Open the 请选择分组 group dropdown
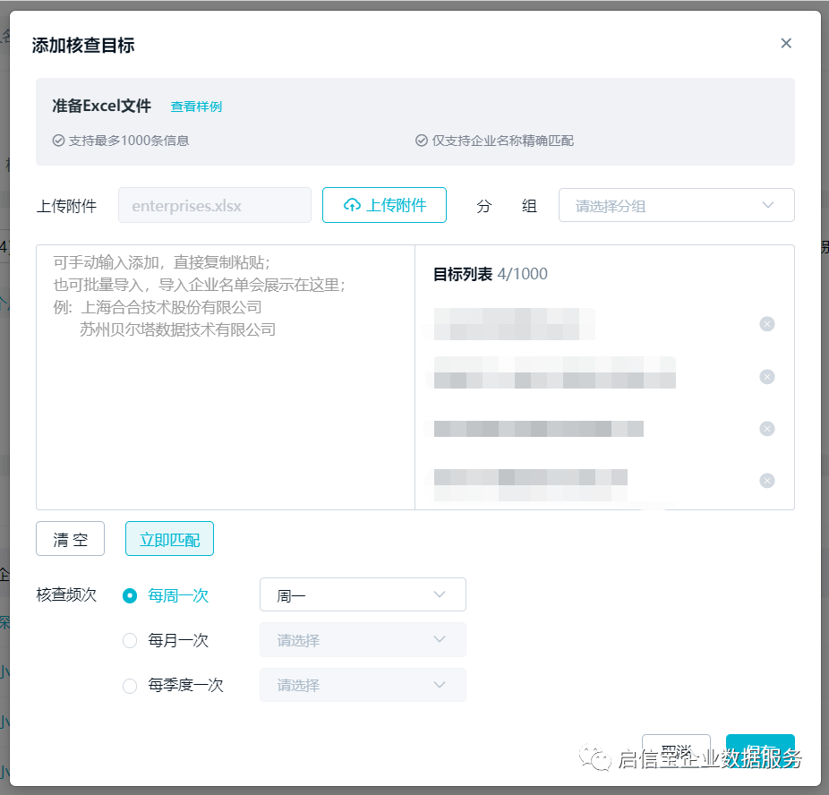 pyautogui.click(x=676, y=205)
